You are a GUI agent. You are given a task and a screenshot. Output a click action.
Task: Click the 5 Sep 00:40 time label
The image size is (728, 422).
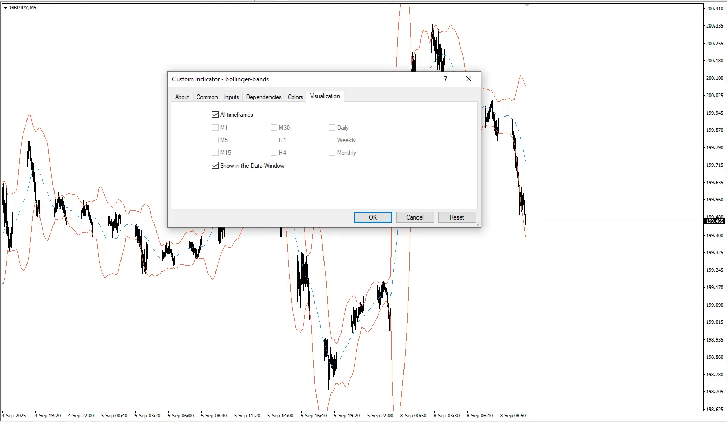pyautogui.click(x=114, y=416)
